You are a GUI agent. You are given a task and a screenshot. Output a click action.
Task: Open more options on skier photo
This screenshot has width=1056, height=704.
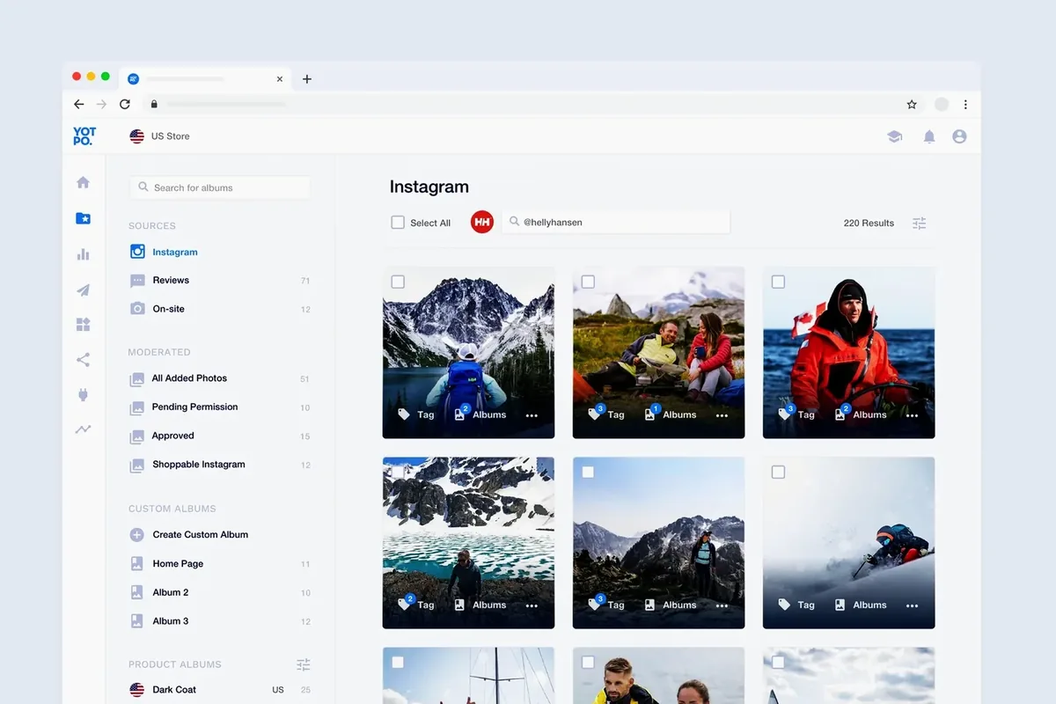pyautogui.click(x=912, y=605)
